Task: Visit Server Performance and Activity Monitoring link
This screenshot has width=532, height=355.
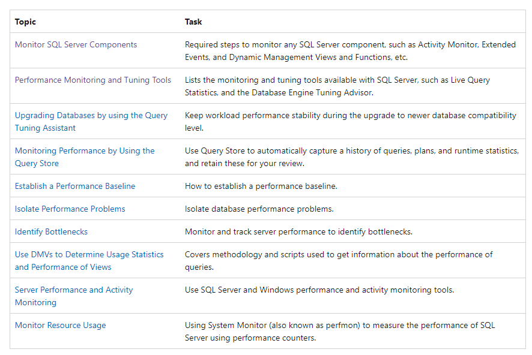Action: pos(74,290)
